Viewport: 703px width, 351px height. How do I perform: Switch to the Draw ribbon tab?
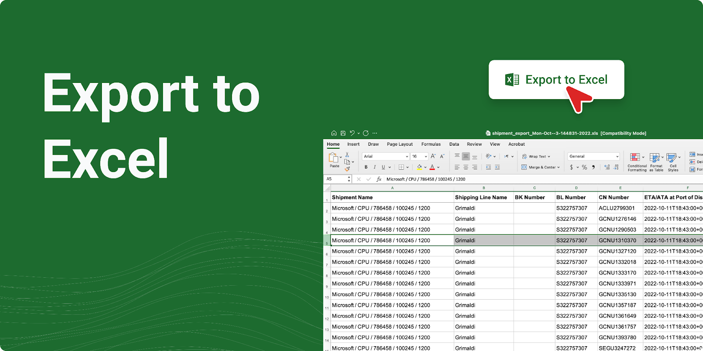pos(373,144)
